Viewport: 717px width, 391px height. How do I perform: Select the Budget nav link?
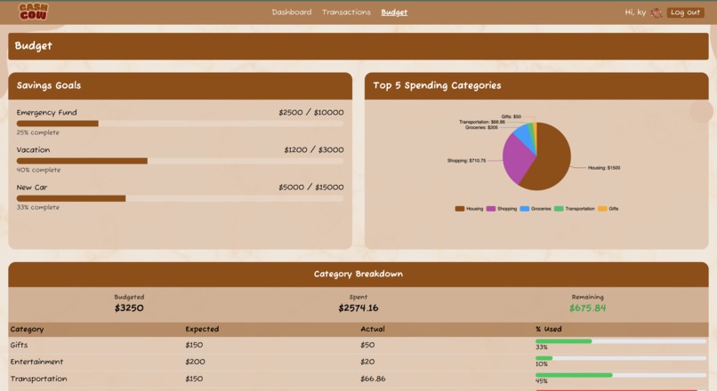click(394, 12)
